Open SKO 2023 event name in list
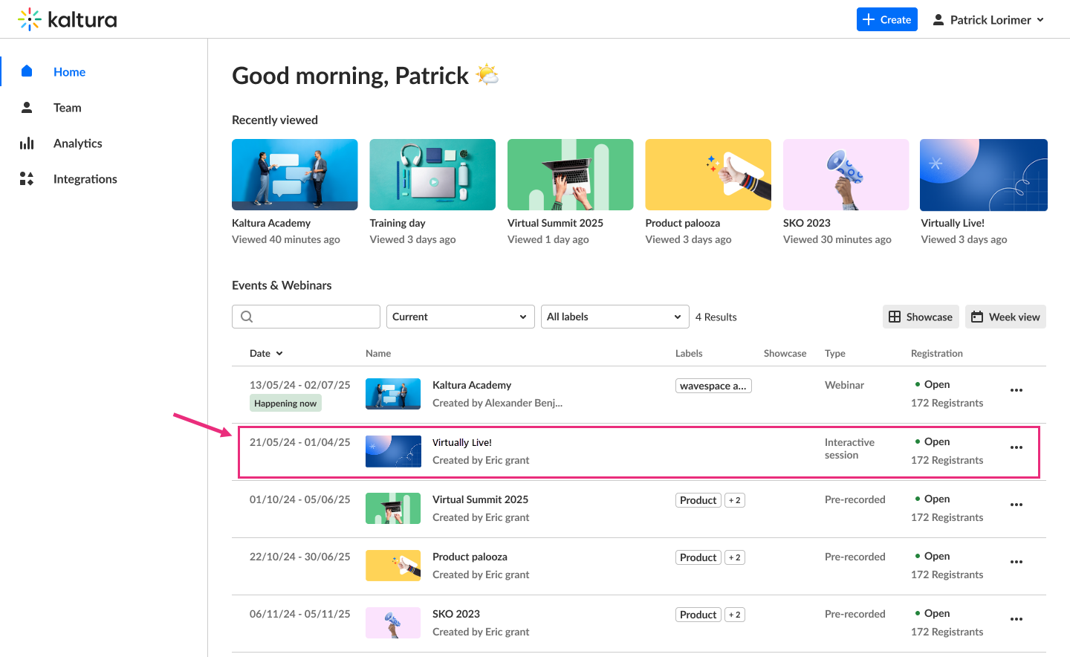Screen dimensions: 1070x657 tap(456, 614)
